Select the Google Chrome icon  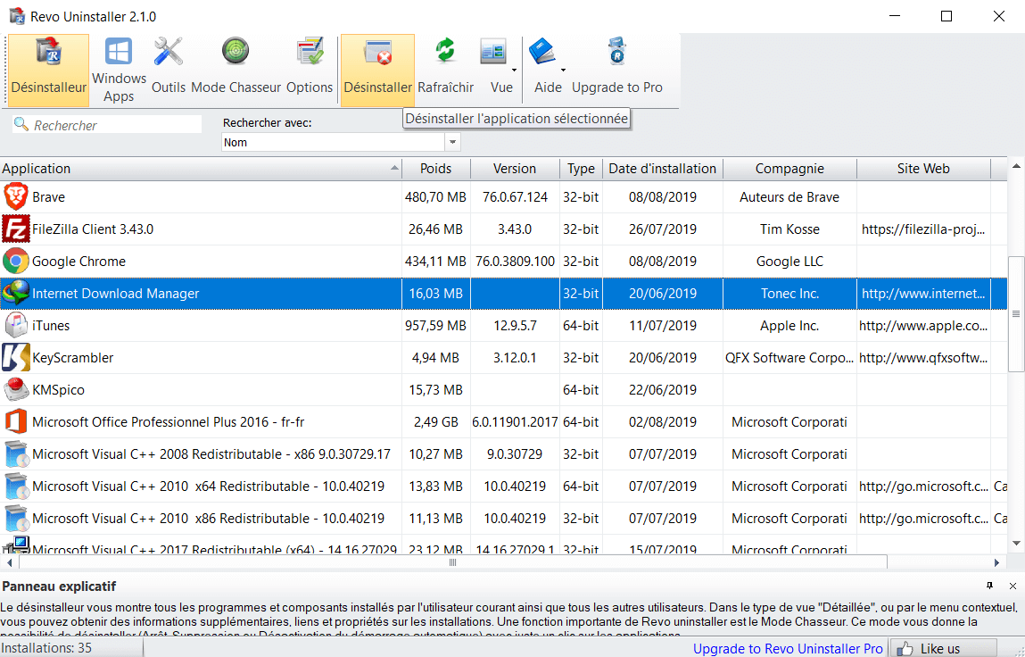pos(15,261)
